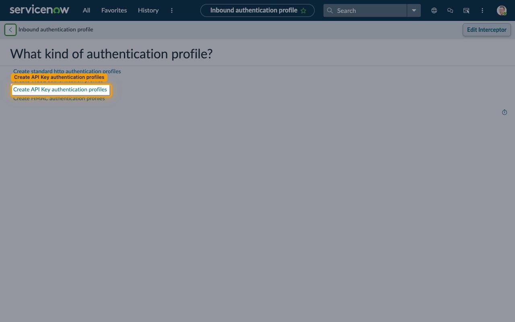The height and width of the screenshot is (322, 515).
Task: Open the chat sidebar discussions icon
Action: [450, 10]
